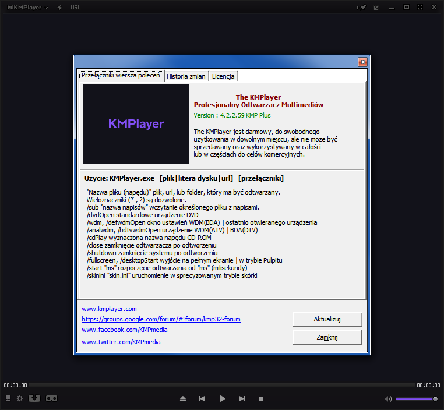Open the playlist icon

pos(8,398)
